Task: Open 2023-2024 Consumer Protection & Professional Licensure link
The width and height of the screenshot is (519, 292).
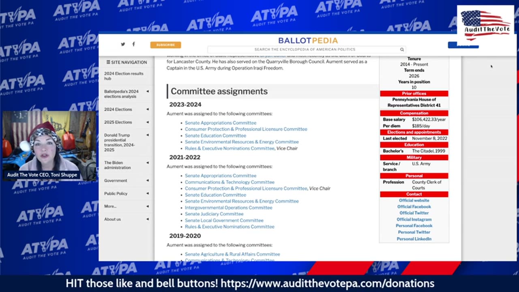Action: [x=246, y=129]
